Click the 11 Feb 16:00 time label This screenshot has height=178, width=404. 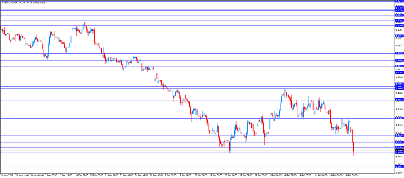click(x=320, y=176)
